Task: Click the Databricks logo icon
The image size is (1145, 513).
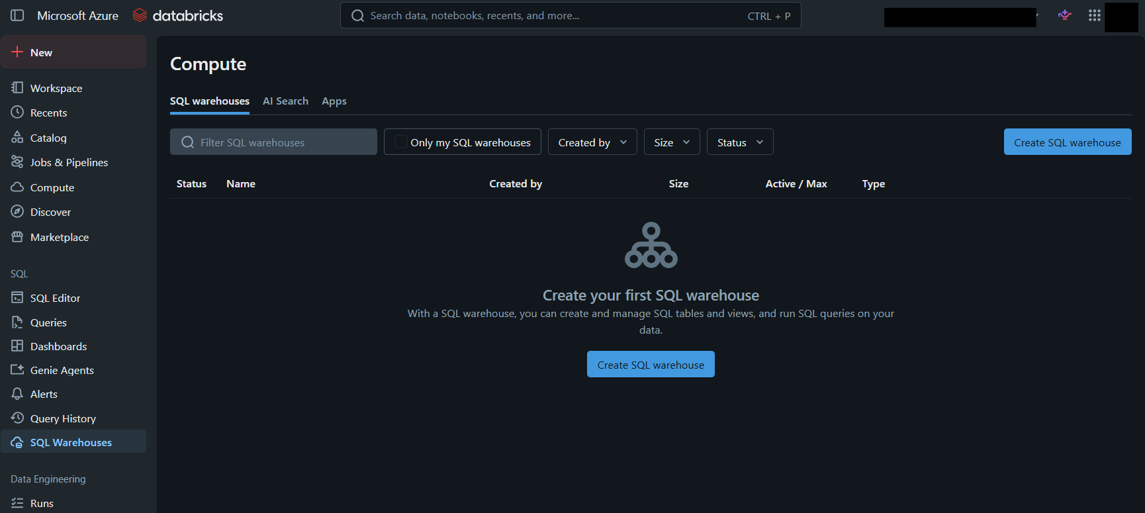Action: point(140,15)
